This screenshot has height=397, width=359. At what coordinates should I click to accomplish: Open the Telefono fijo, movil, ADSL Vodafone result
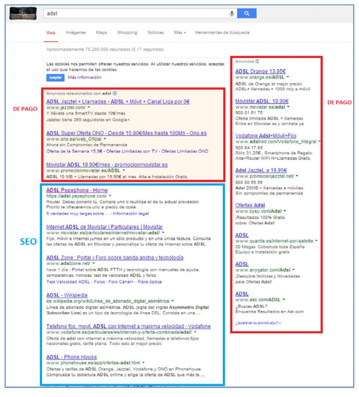(x=128, y=326)
